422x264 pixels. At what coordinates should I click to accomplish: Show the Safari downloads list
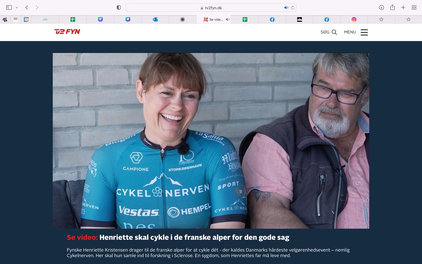(381, 8)
